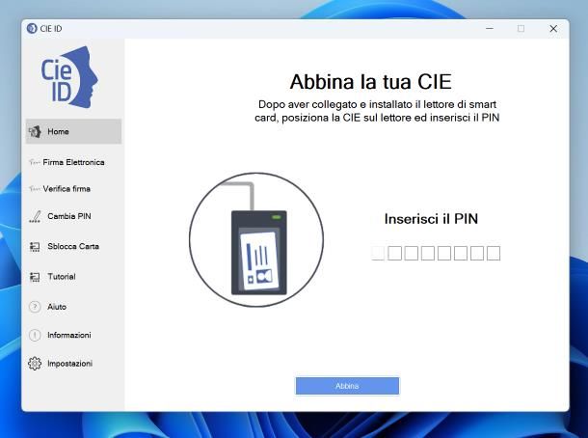Open the Firma Elettronica section
This screenshot has width=588, height=438.
click(x=73, y=162)
